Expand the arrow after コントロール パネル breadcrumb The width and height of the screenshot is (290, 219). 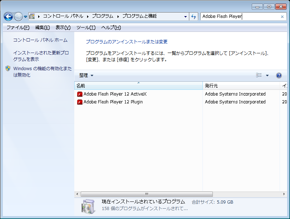pos(87,16)
